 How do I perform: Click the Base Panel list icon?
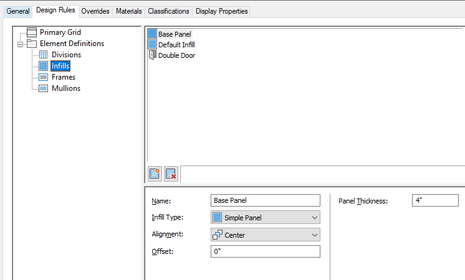pos(153,34)
